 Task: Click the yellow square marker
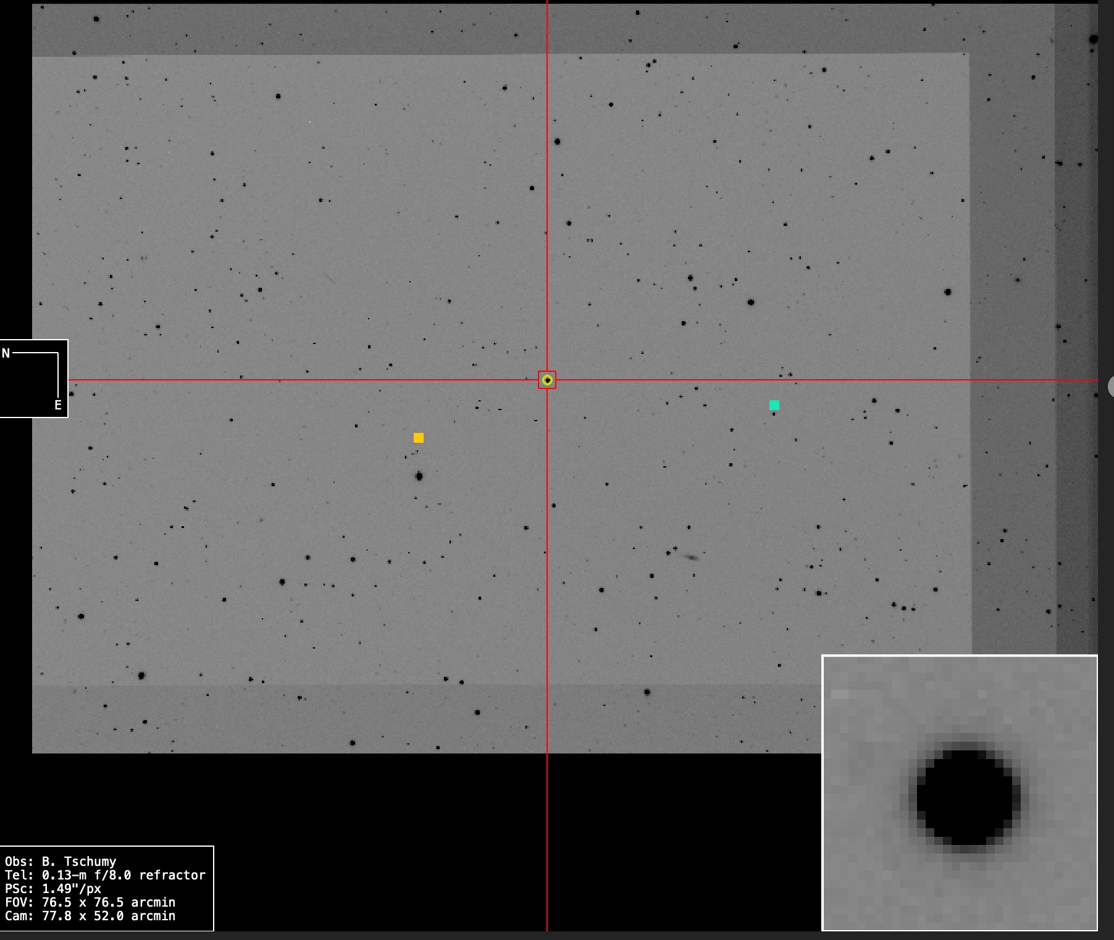(x=419, y=438)
